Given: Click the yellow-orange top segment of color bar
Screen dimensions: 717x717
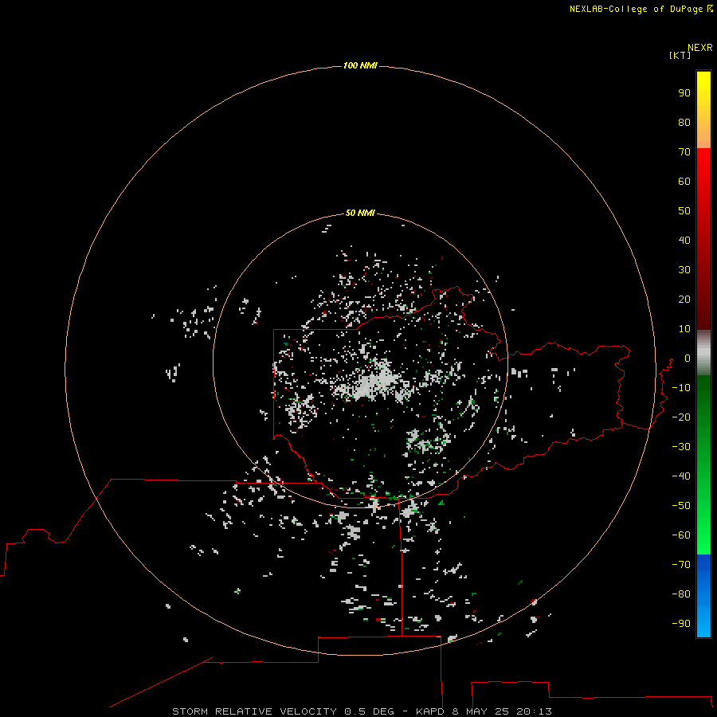Looking at the screenshot, I should click(x=703, y=110).
